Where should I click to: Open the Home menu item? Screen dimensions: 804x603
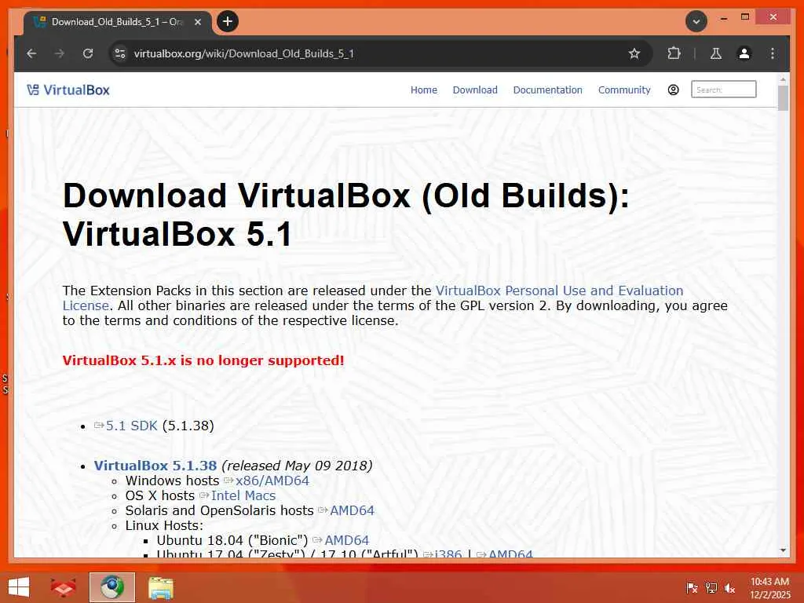[x=423, y=90]
